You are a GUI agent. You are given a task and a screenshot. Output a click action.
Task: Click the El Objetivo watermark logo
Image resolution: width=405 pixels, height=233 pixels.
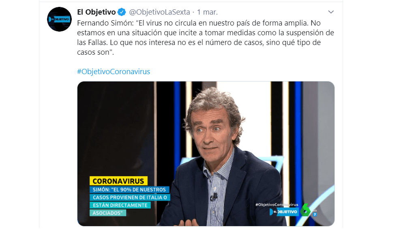(284, 212)
